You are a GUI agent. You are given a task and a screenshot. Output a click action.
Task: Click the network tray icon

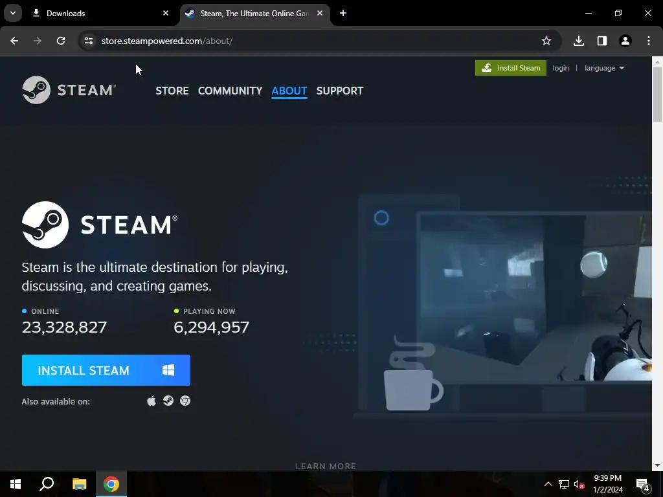tap(564, 484)
